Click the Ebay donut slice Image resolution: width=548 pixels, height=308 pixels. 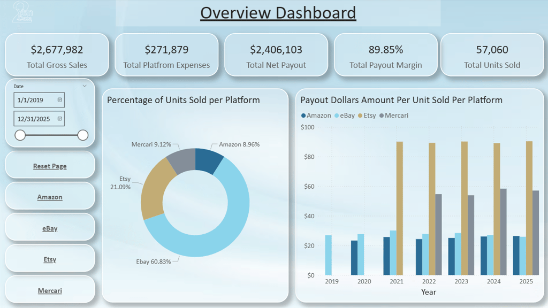click(x=224, y=234)
